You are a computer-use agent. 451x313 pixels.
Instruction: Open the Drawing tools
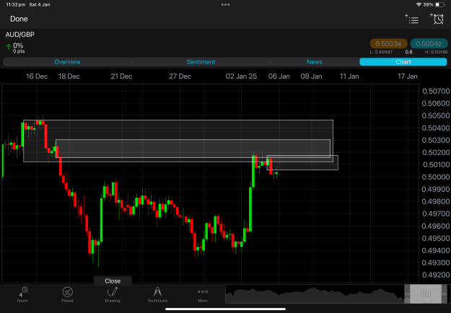(x=113, y=294)
